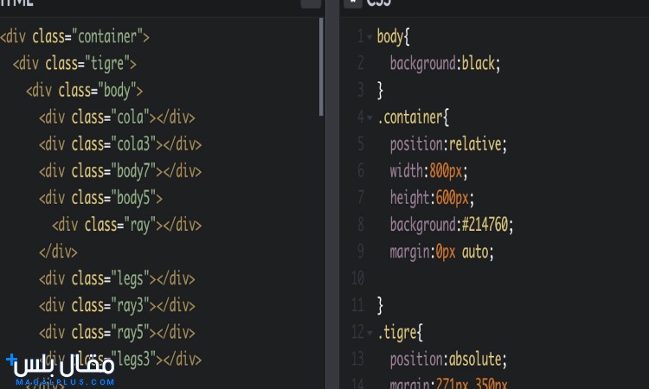Click line number 7 in CSS gutter
Screen dimensions: 649x389
tap(360, 198)
